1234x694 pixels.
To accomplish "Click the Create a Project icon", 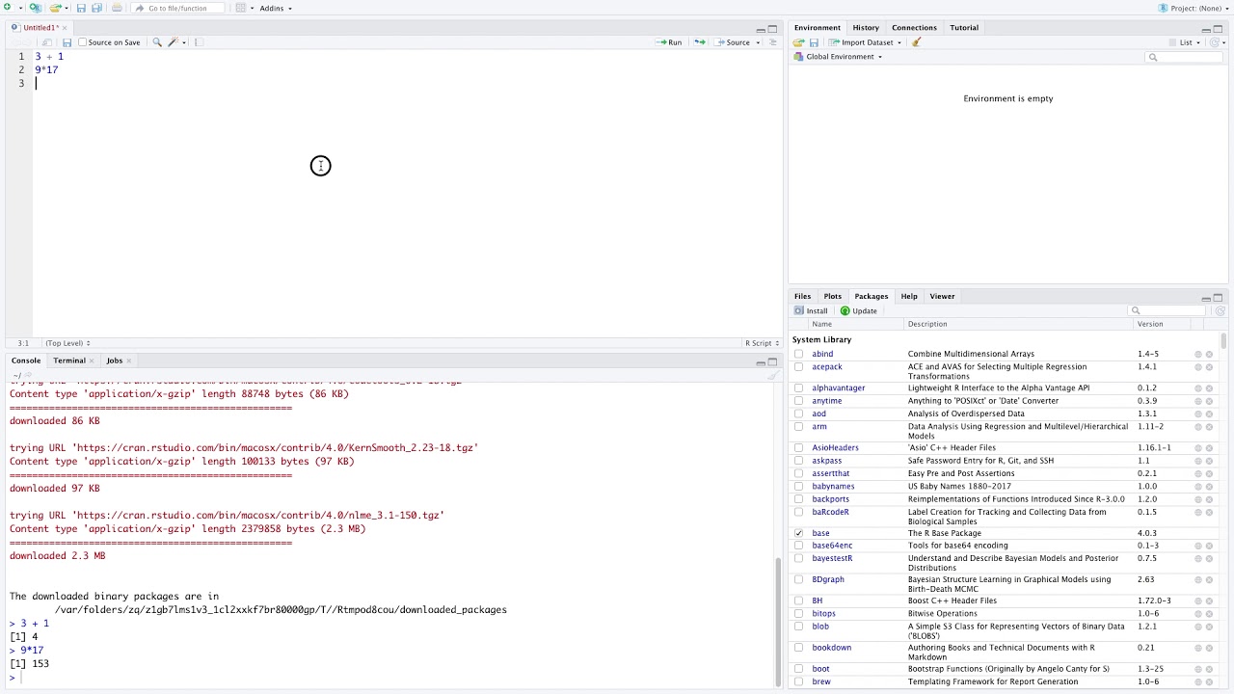I will click(35, 8).
